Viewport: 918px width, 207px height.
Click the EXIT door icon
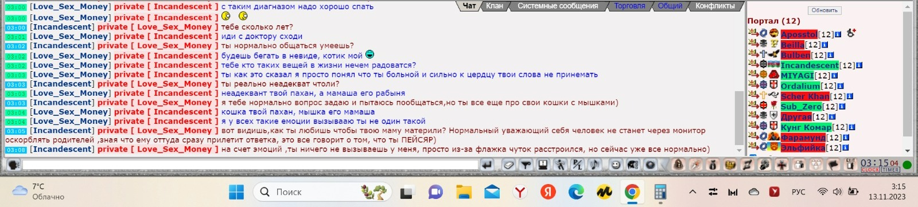(x=851, y=164)
